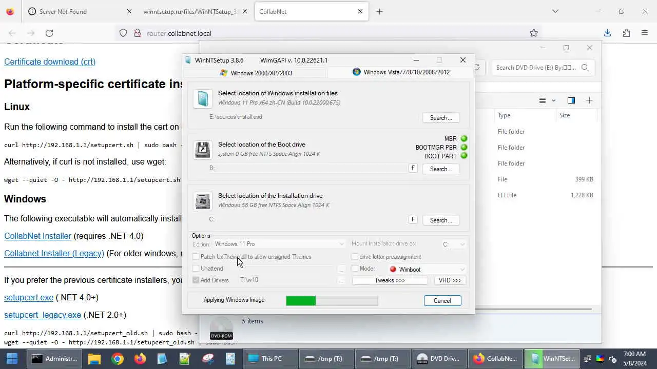The height and width of the screenshot is (369, 657).
Task: Select the CollabNet browser tab
Action: 311,11
